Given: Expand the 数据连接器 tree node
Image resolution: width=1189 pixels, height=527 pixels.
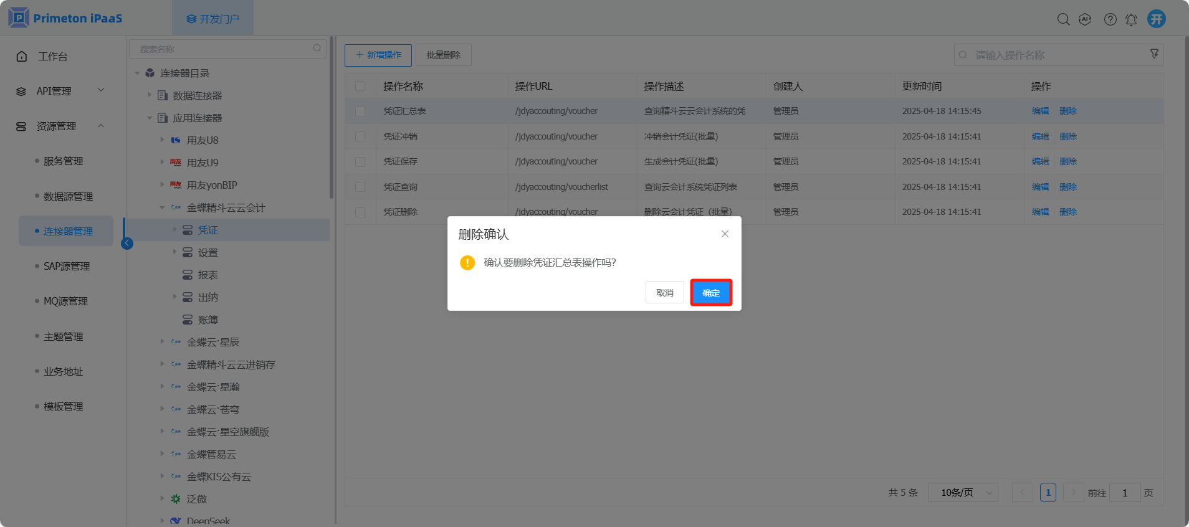Looking at the screenshot, I should click(150, 95).
